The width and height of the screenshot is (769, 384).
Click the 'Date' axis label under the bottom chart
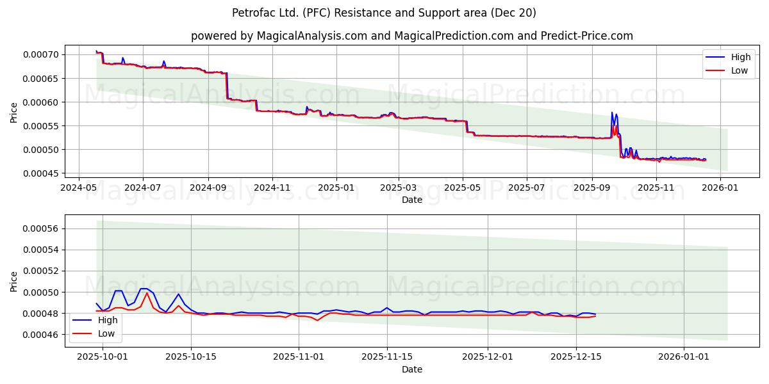point(411,369)
